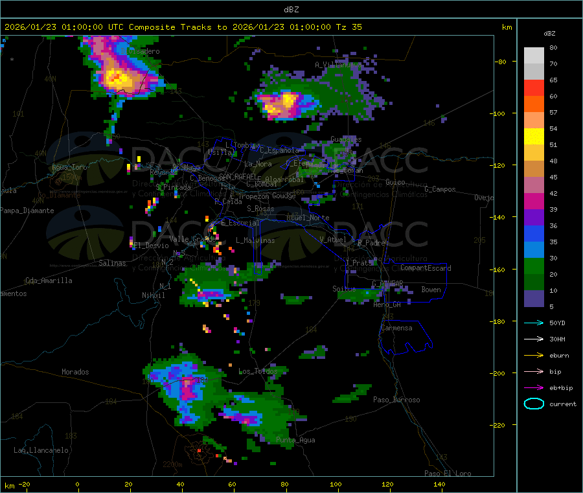
Task: Click the 'Cda_Amarilla' map label
Action: click(49, 281)
